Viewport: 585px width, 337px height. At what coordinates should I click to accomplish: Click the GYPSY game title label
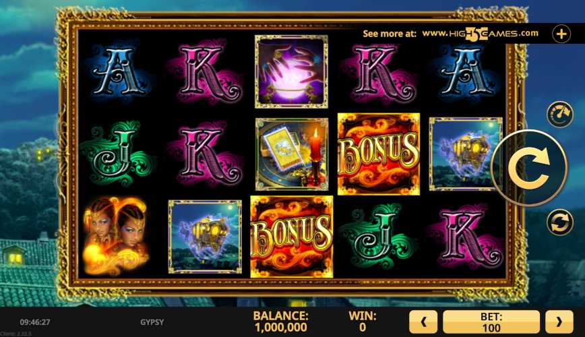coord(152,322)
